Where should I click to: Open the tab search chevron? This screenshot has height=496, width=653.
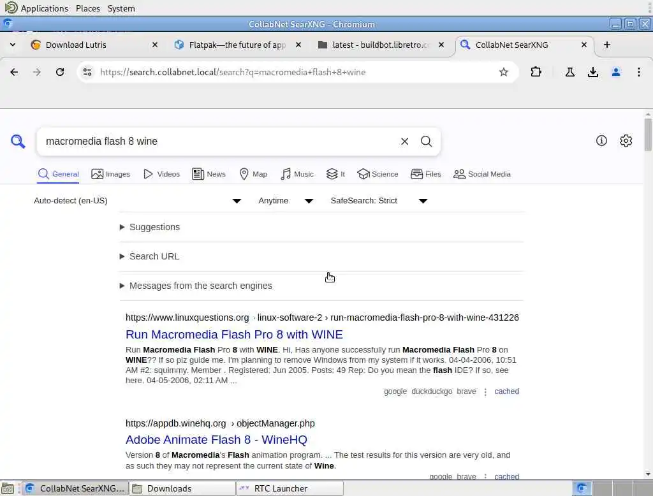tap(13, 45)
